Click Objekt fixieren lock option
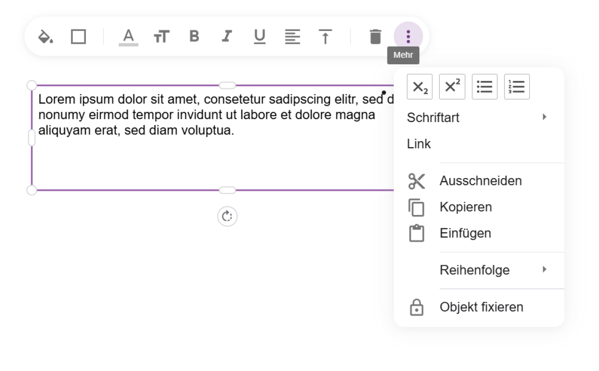This screenshot has width=599, height=371. 479,307
